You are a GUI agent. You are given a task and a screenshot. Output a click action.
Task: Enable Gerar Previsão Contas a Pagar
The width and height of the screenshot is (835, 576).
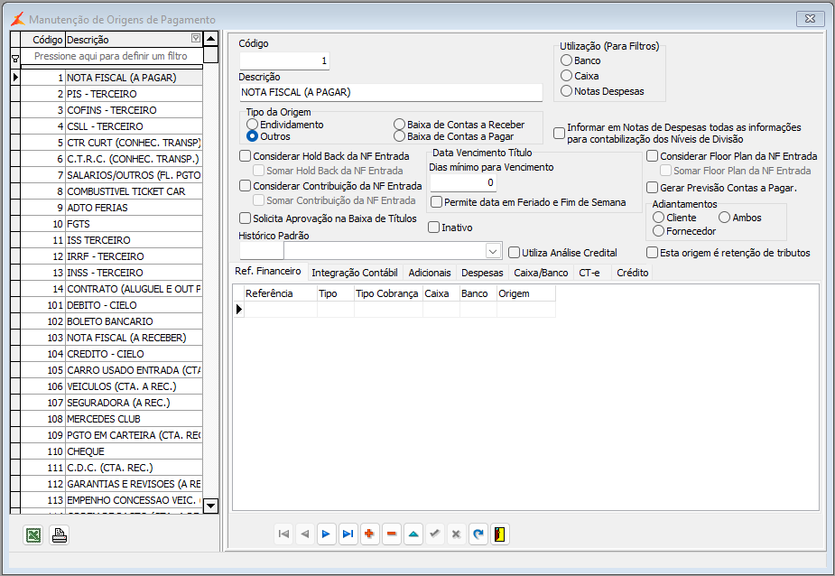(x=652, y=188)
